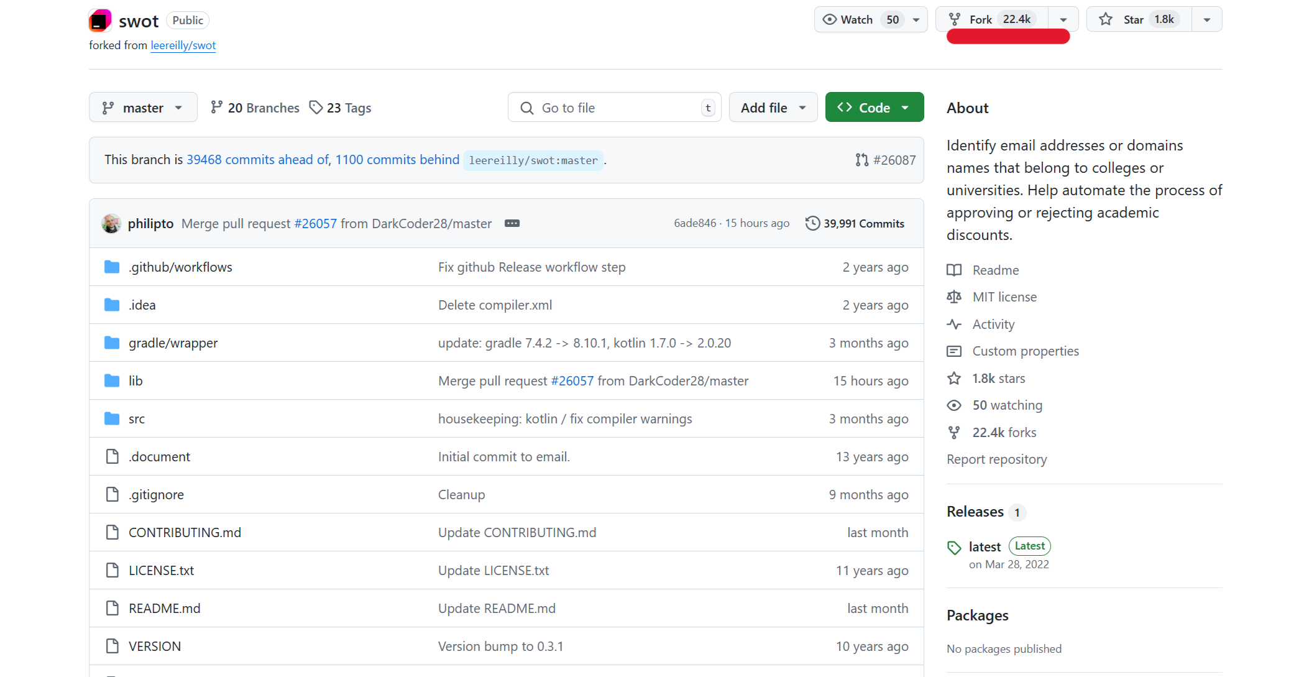Screen dimensions: 1289x677
Task: Open commit history via clock icon
Action: click(x=812, y=223)
